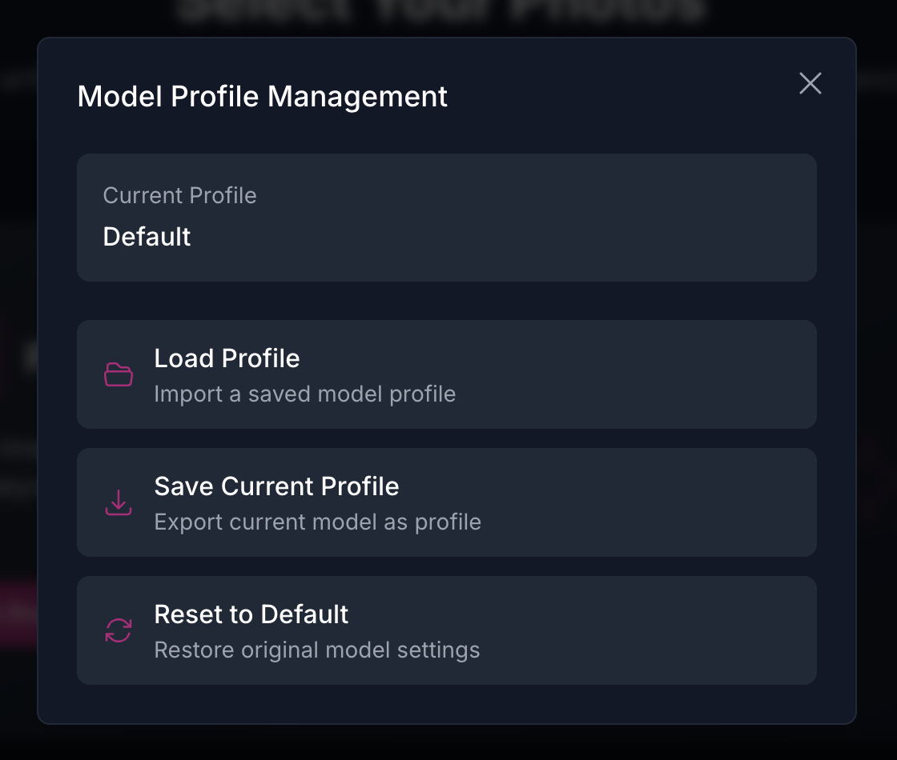Click the download icon next to Save Current Profile
897x760 pixels.
coord(118,502)
